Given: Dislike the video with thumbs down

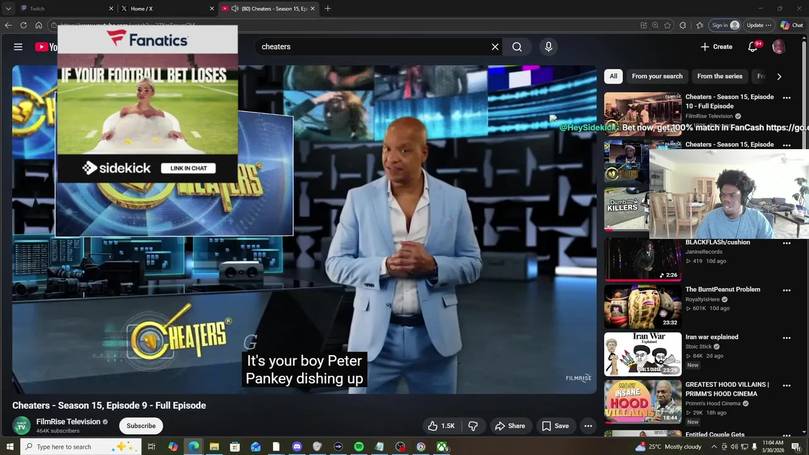Looking at the screenshot, I should [473, 426].
